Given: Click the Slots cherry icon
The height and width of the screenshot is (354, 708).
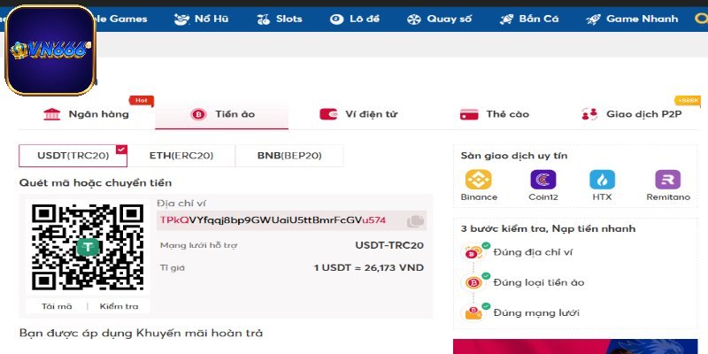Looking at the screenshot, I should 263,19.
